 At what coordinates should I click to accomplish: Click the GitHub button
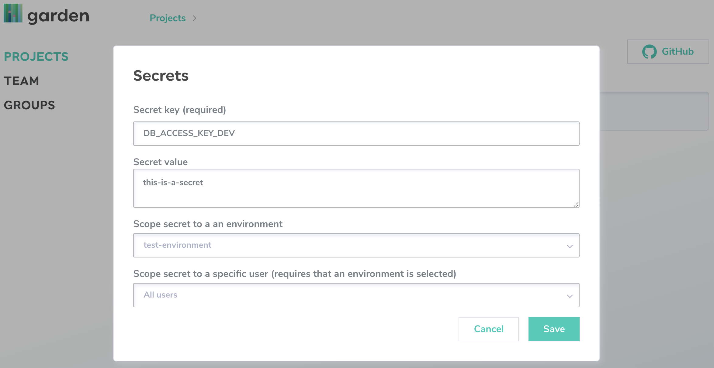pyautogui.click(x=668, y=51)
